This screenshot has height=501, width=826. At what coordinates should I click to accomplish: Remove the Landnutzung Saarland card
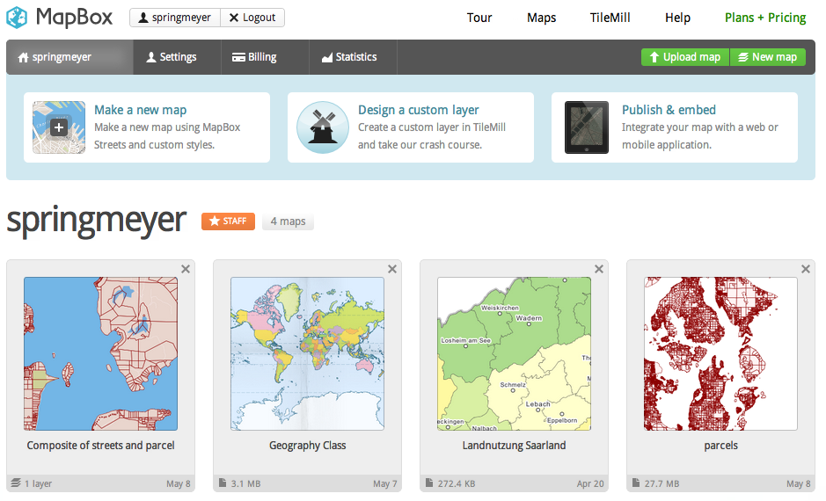pos(599,269)
